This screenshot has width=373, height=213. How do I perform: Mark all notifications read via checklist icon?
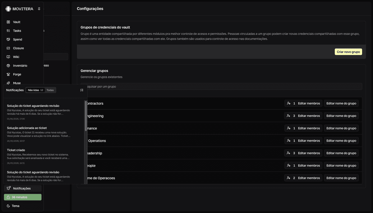[x=82, y=90]
